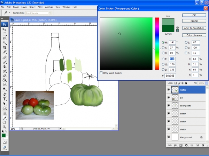This screenshot has height=156, width=209.
Task: Select the Eraser tool
Action: 5,76
